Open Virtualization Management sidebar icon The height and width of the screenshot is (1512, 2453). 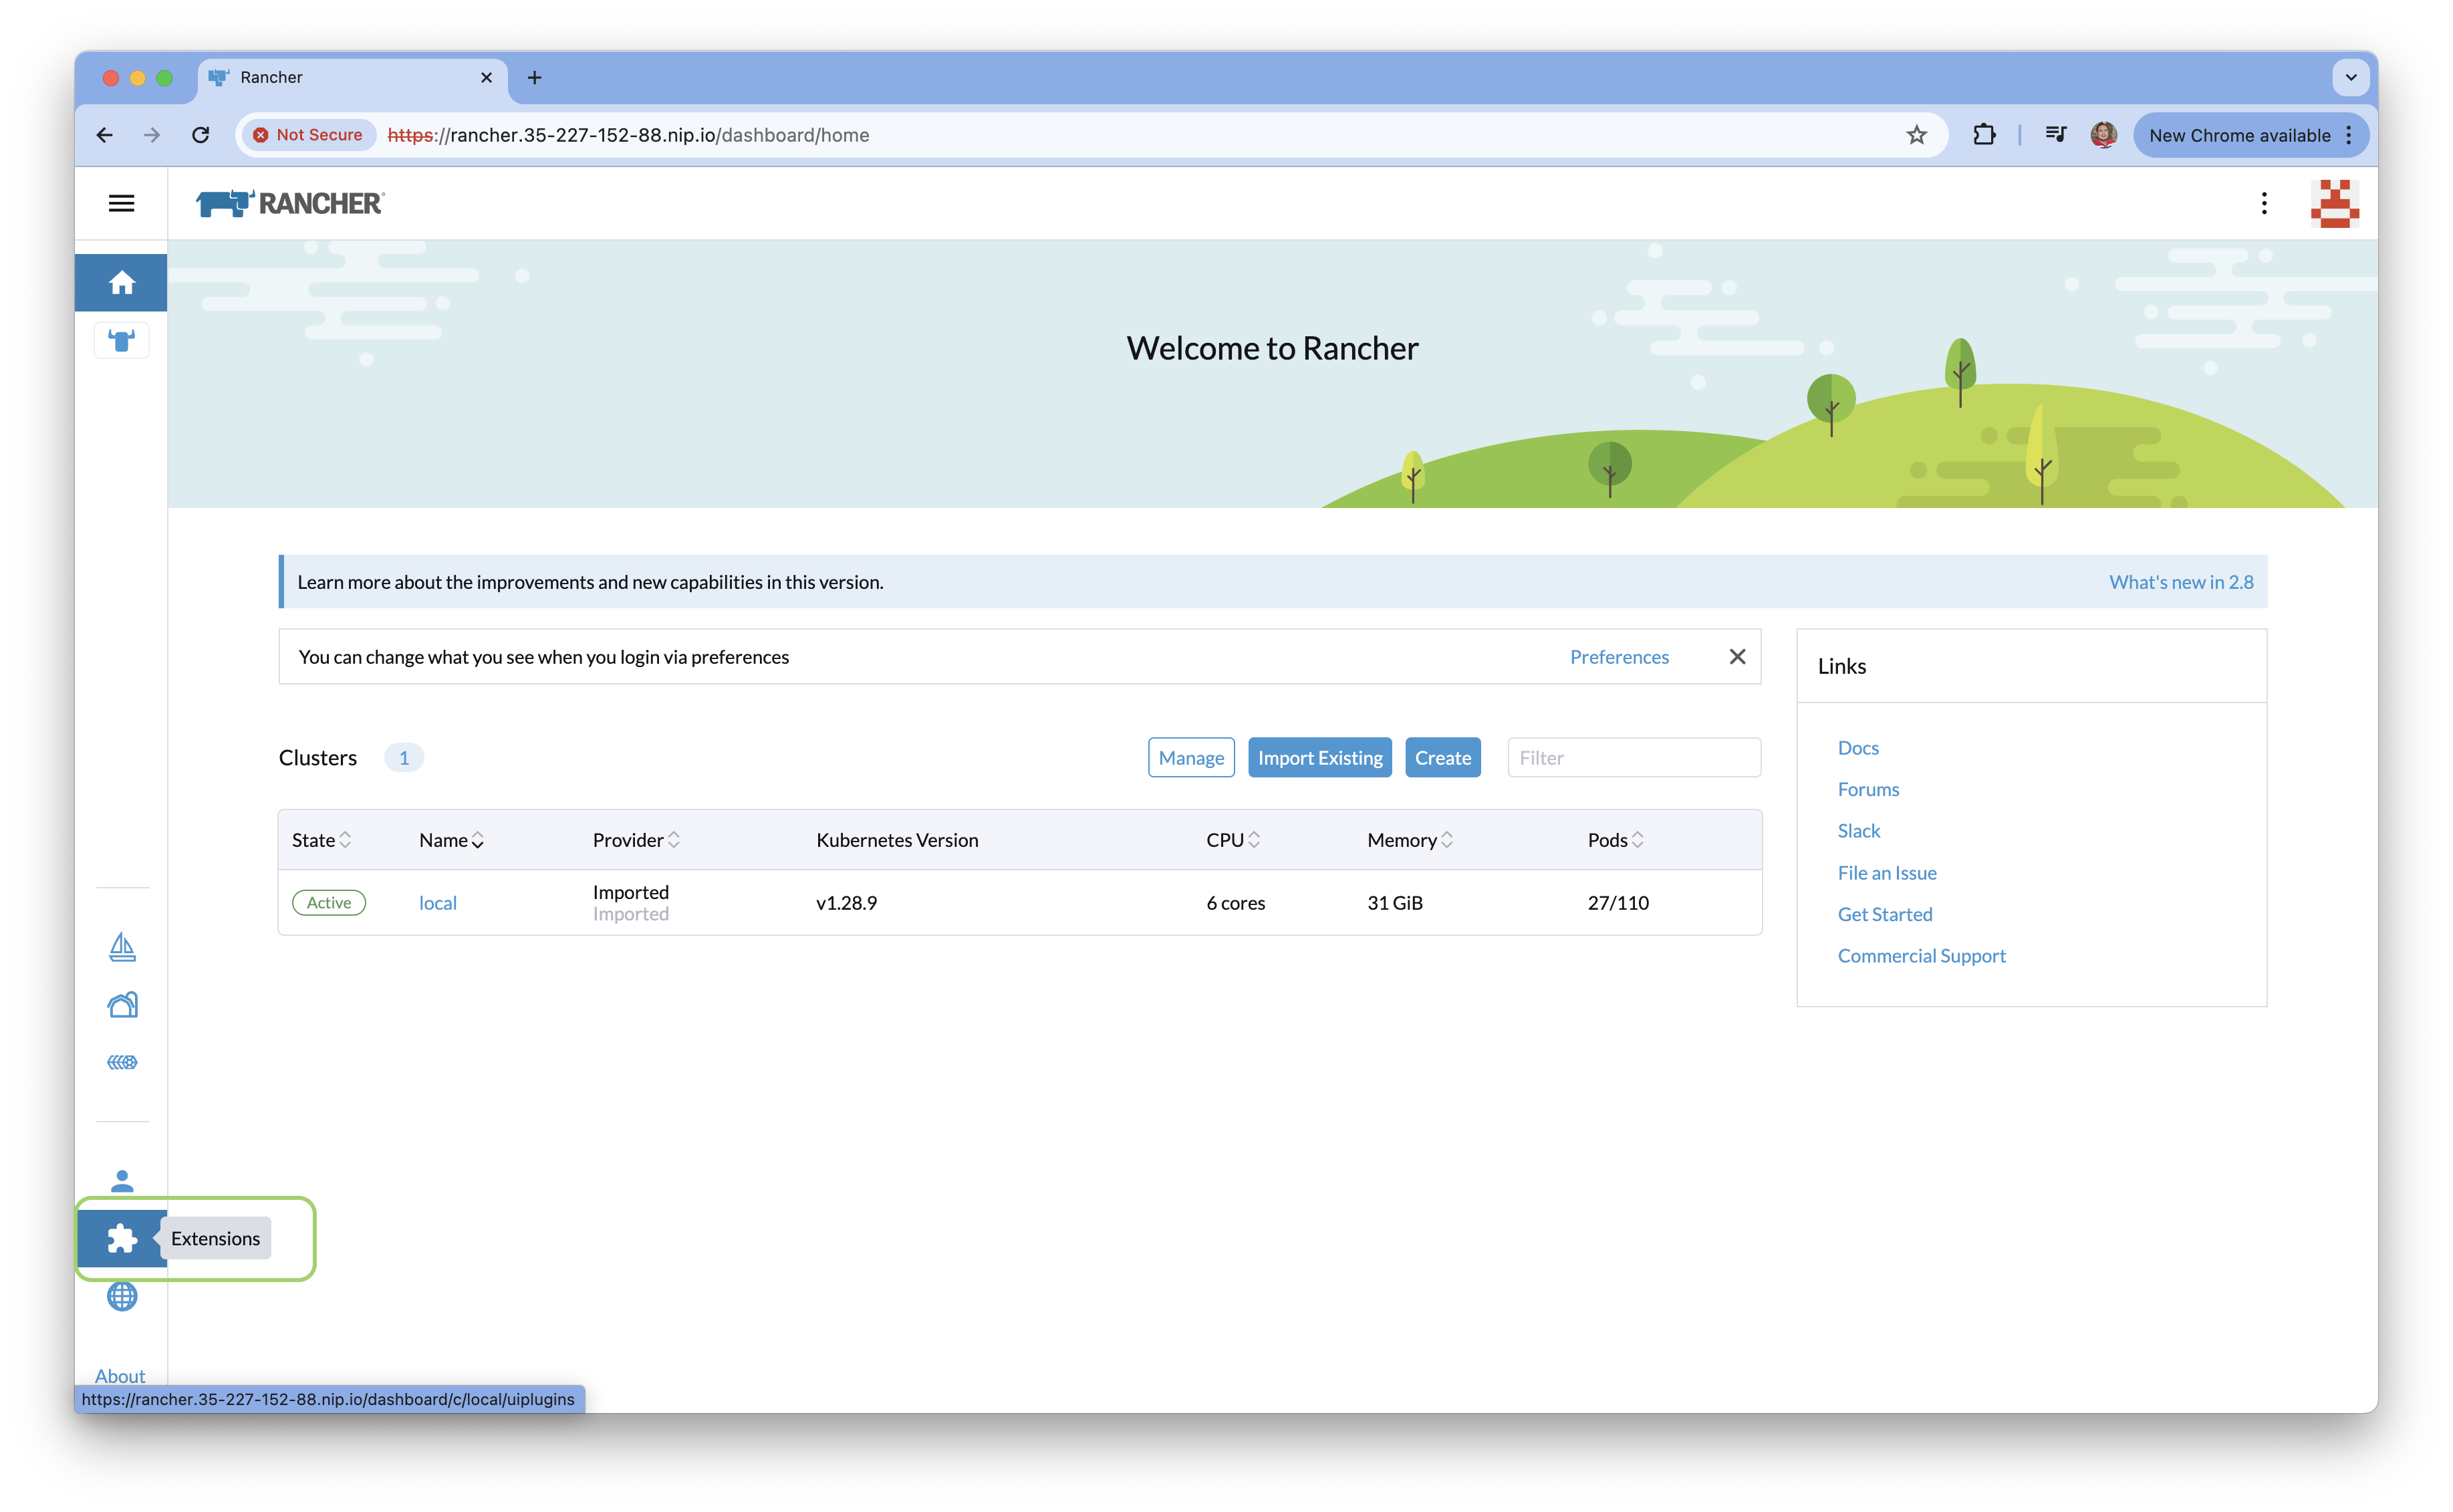click(122, 1062)
